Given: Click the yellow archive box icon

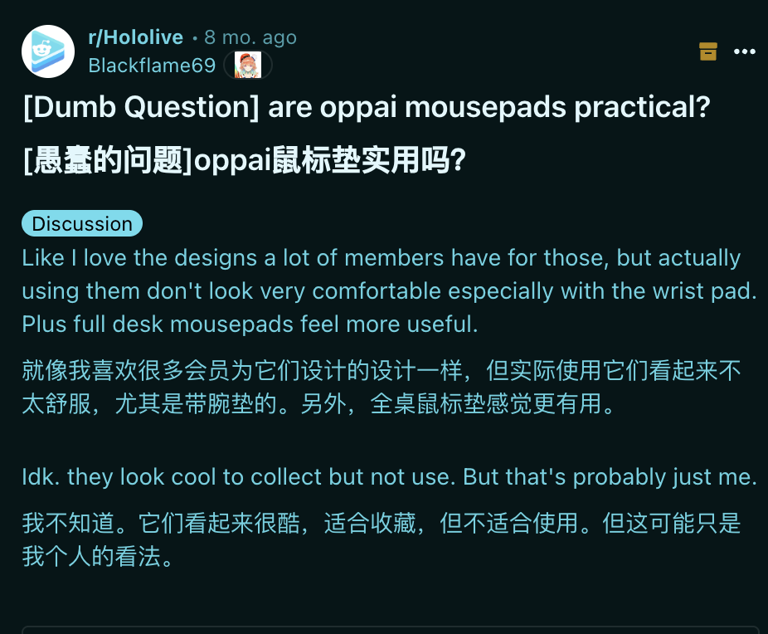Looking at the screenshot, I should point(707,51).
